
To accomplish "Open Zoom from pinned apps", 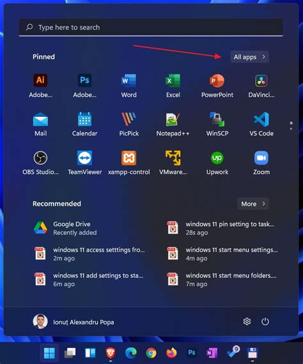I will (x=261, y=162).
